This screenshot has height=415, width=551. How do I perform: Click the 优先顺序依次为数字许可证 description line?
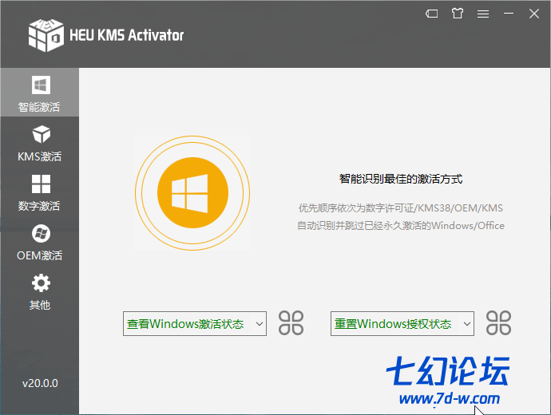pos(401,207)
